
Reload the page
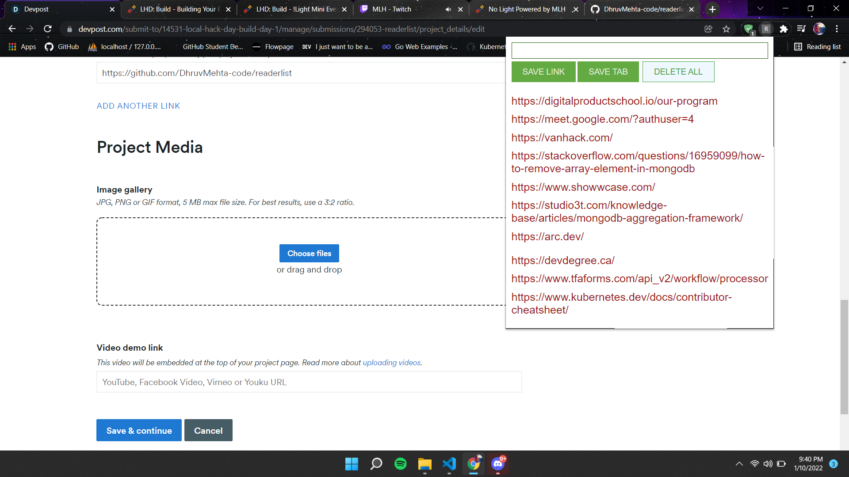pyautogui.click(x=48, y=29)
